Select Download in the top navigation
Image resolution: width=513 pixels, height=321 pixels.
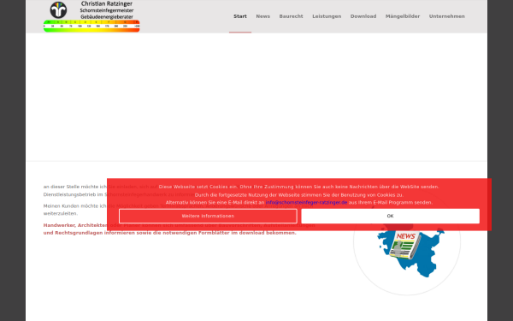(363, 16)
